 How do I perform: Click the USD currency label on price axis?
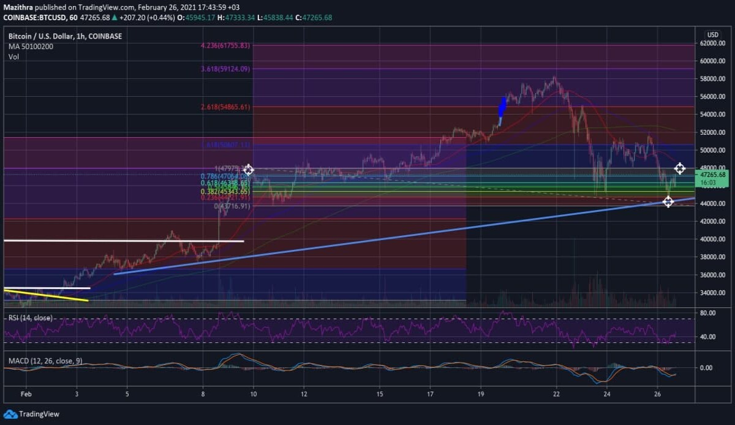[712, 34]
